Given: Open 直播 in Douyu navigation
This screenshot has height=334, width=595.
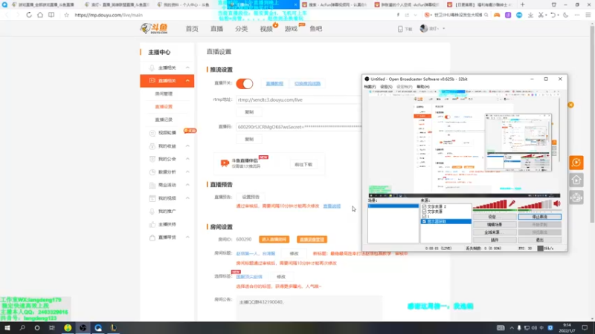Looking at the screenshot, I should [216, 29].
